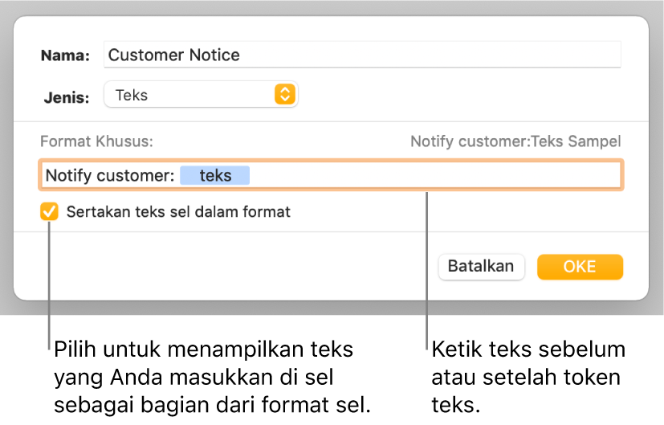Click the Nama field containing Customer Notice
This screenshot has height=425, width=664.
click(362, 55)
